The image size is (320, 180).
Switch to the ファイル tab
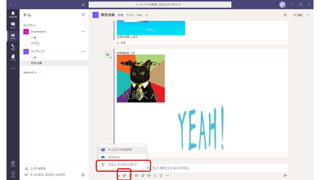[130, 15]
